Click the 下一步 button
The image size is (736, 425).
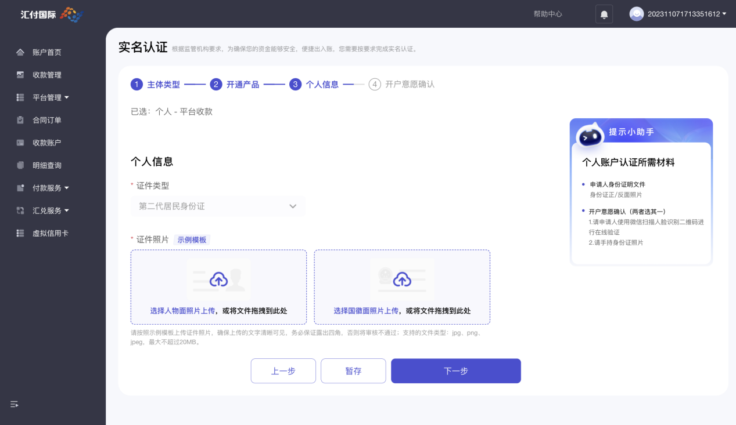(x=456, y=371)
